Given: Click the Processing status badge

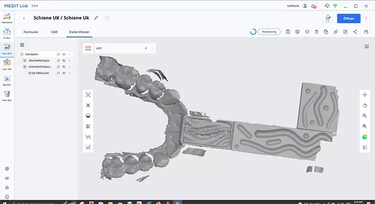Looking at the screenshot, I should [x=269, y=32].
